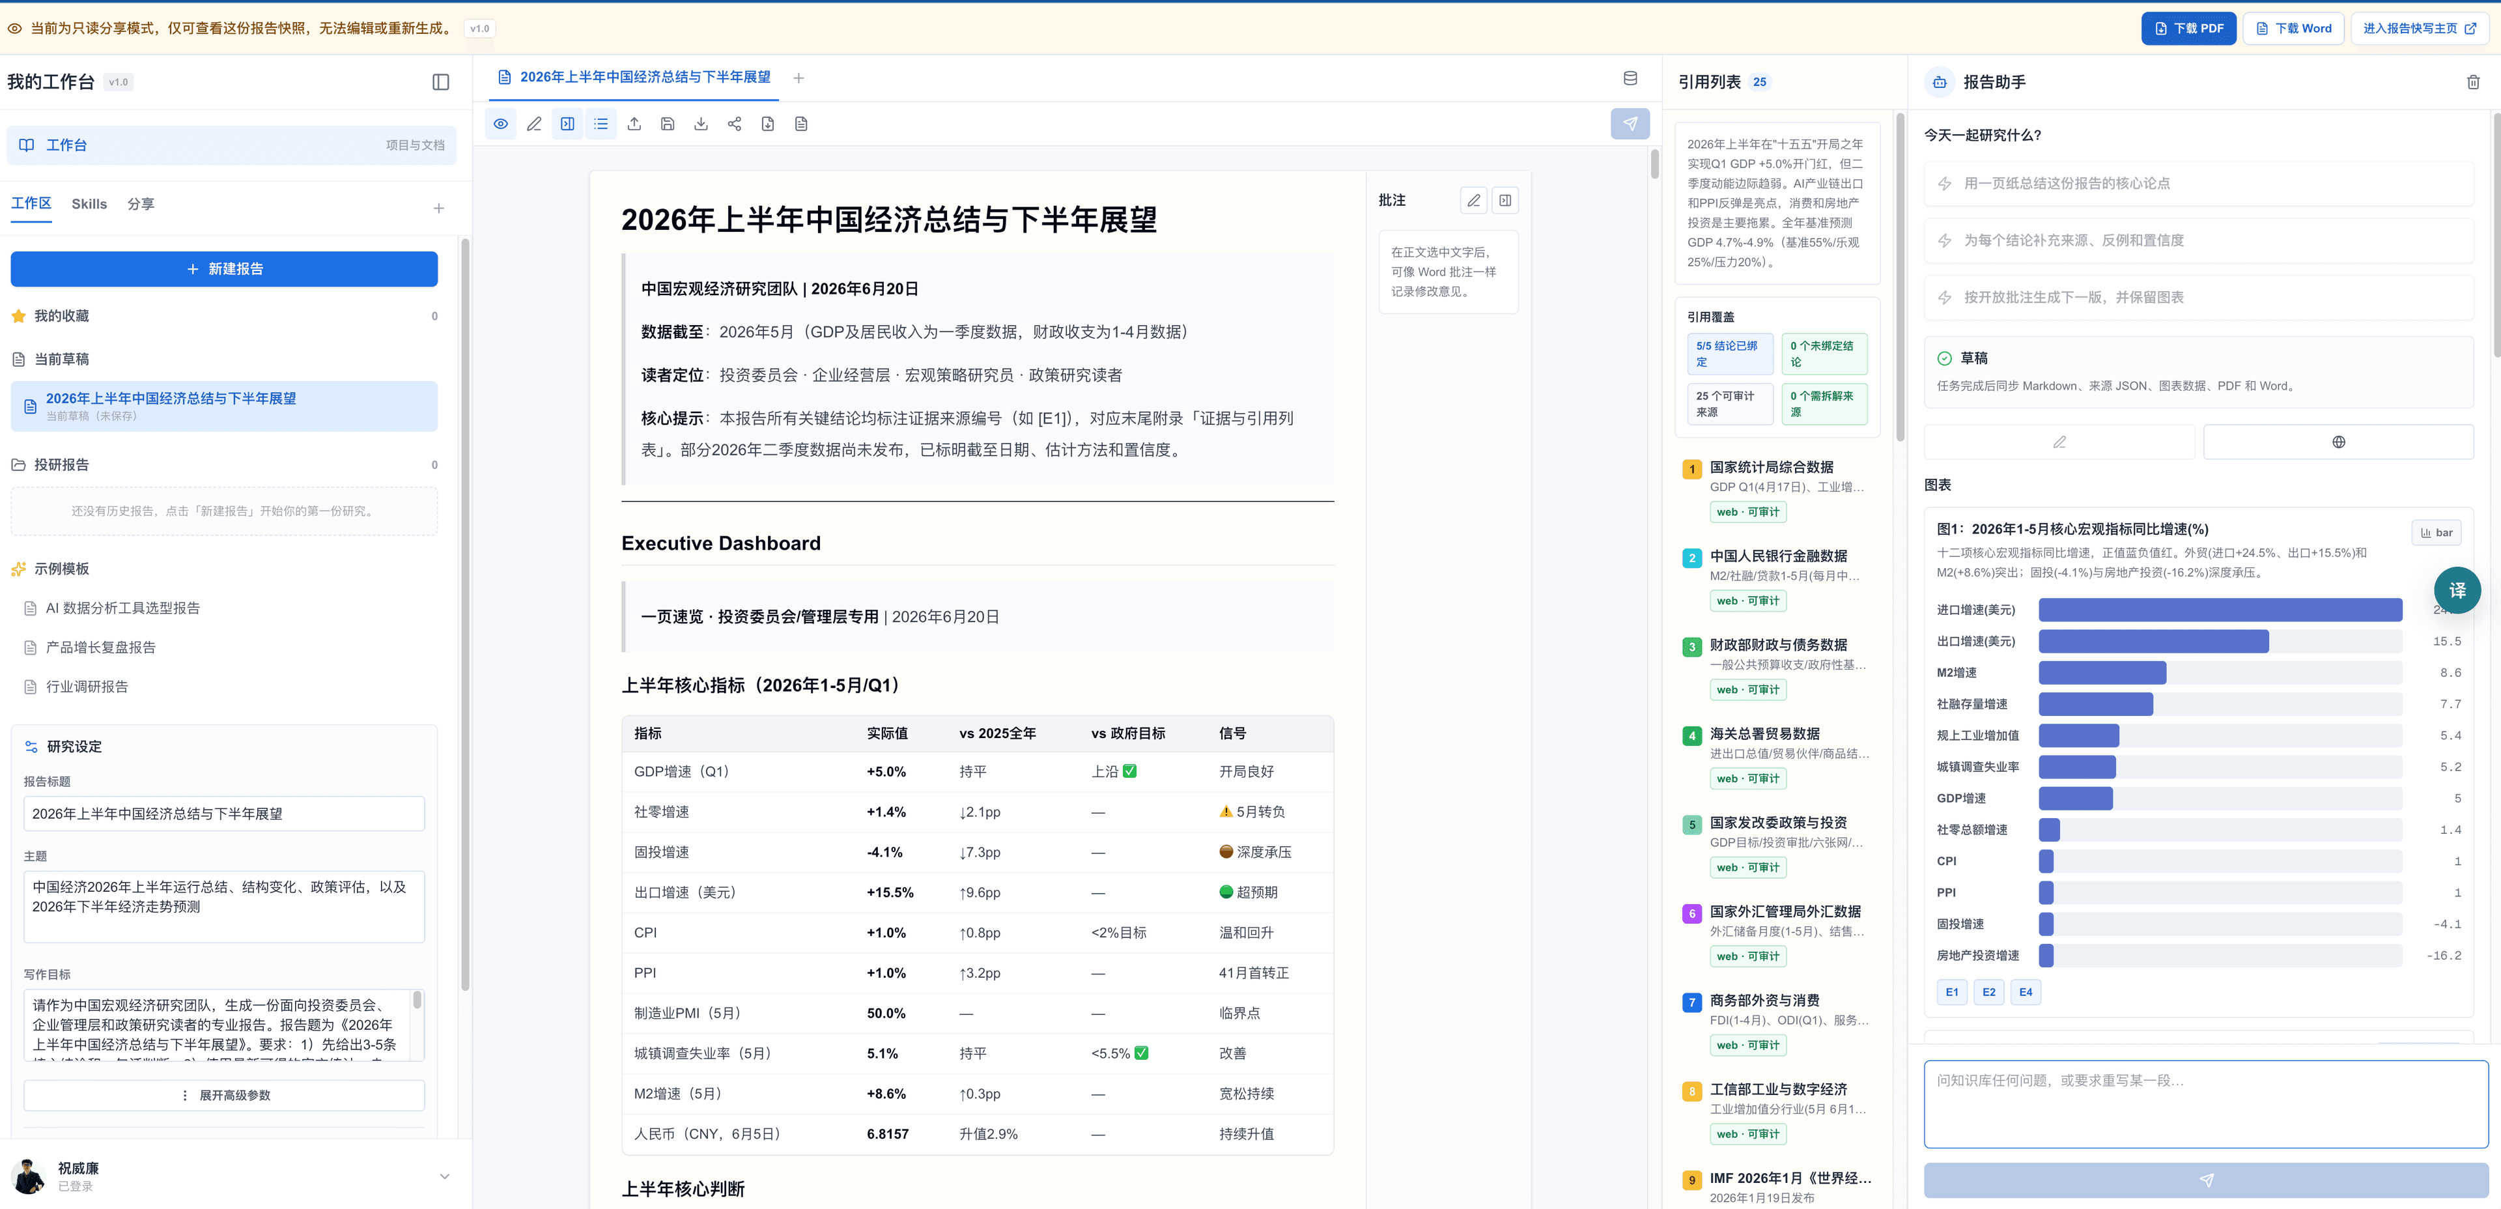Select the 2026年上半年中国经济总结与下半年展望 document tab
The image size is (2501, 1209).
click(x=634, y=77)
